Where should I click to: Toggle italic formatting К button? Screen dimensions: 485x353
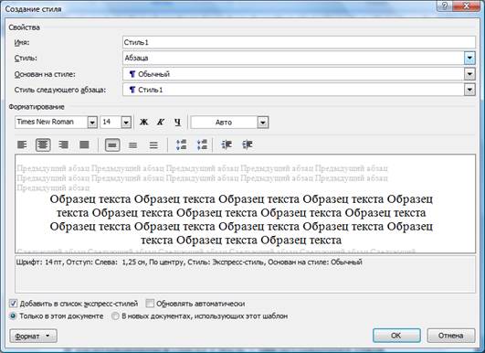click(x=161, y=122)
